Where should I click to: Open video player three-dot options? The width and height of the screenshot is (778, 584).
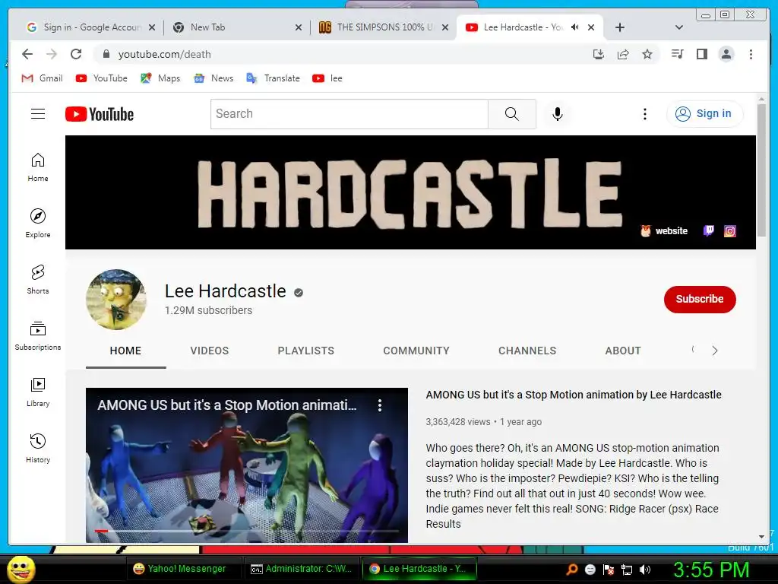click(x=380, y=405)
